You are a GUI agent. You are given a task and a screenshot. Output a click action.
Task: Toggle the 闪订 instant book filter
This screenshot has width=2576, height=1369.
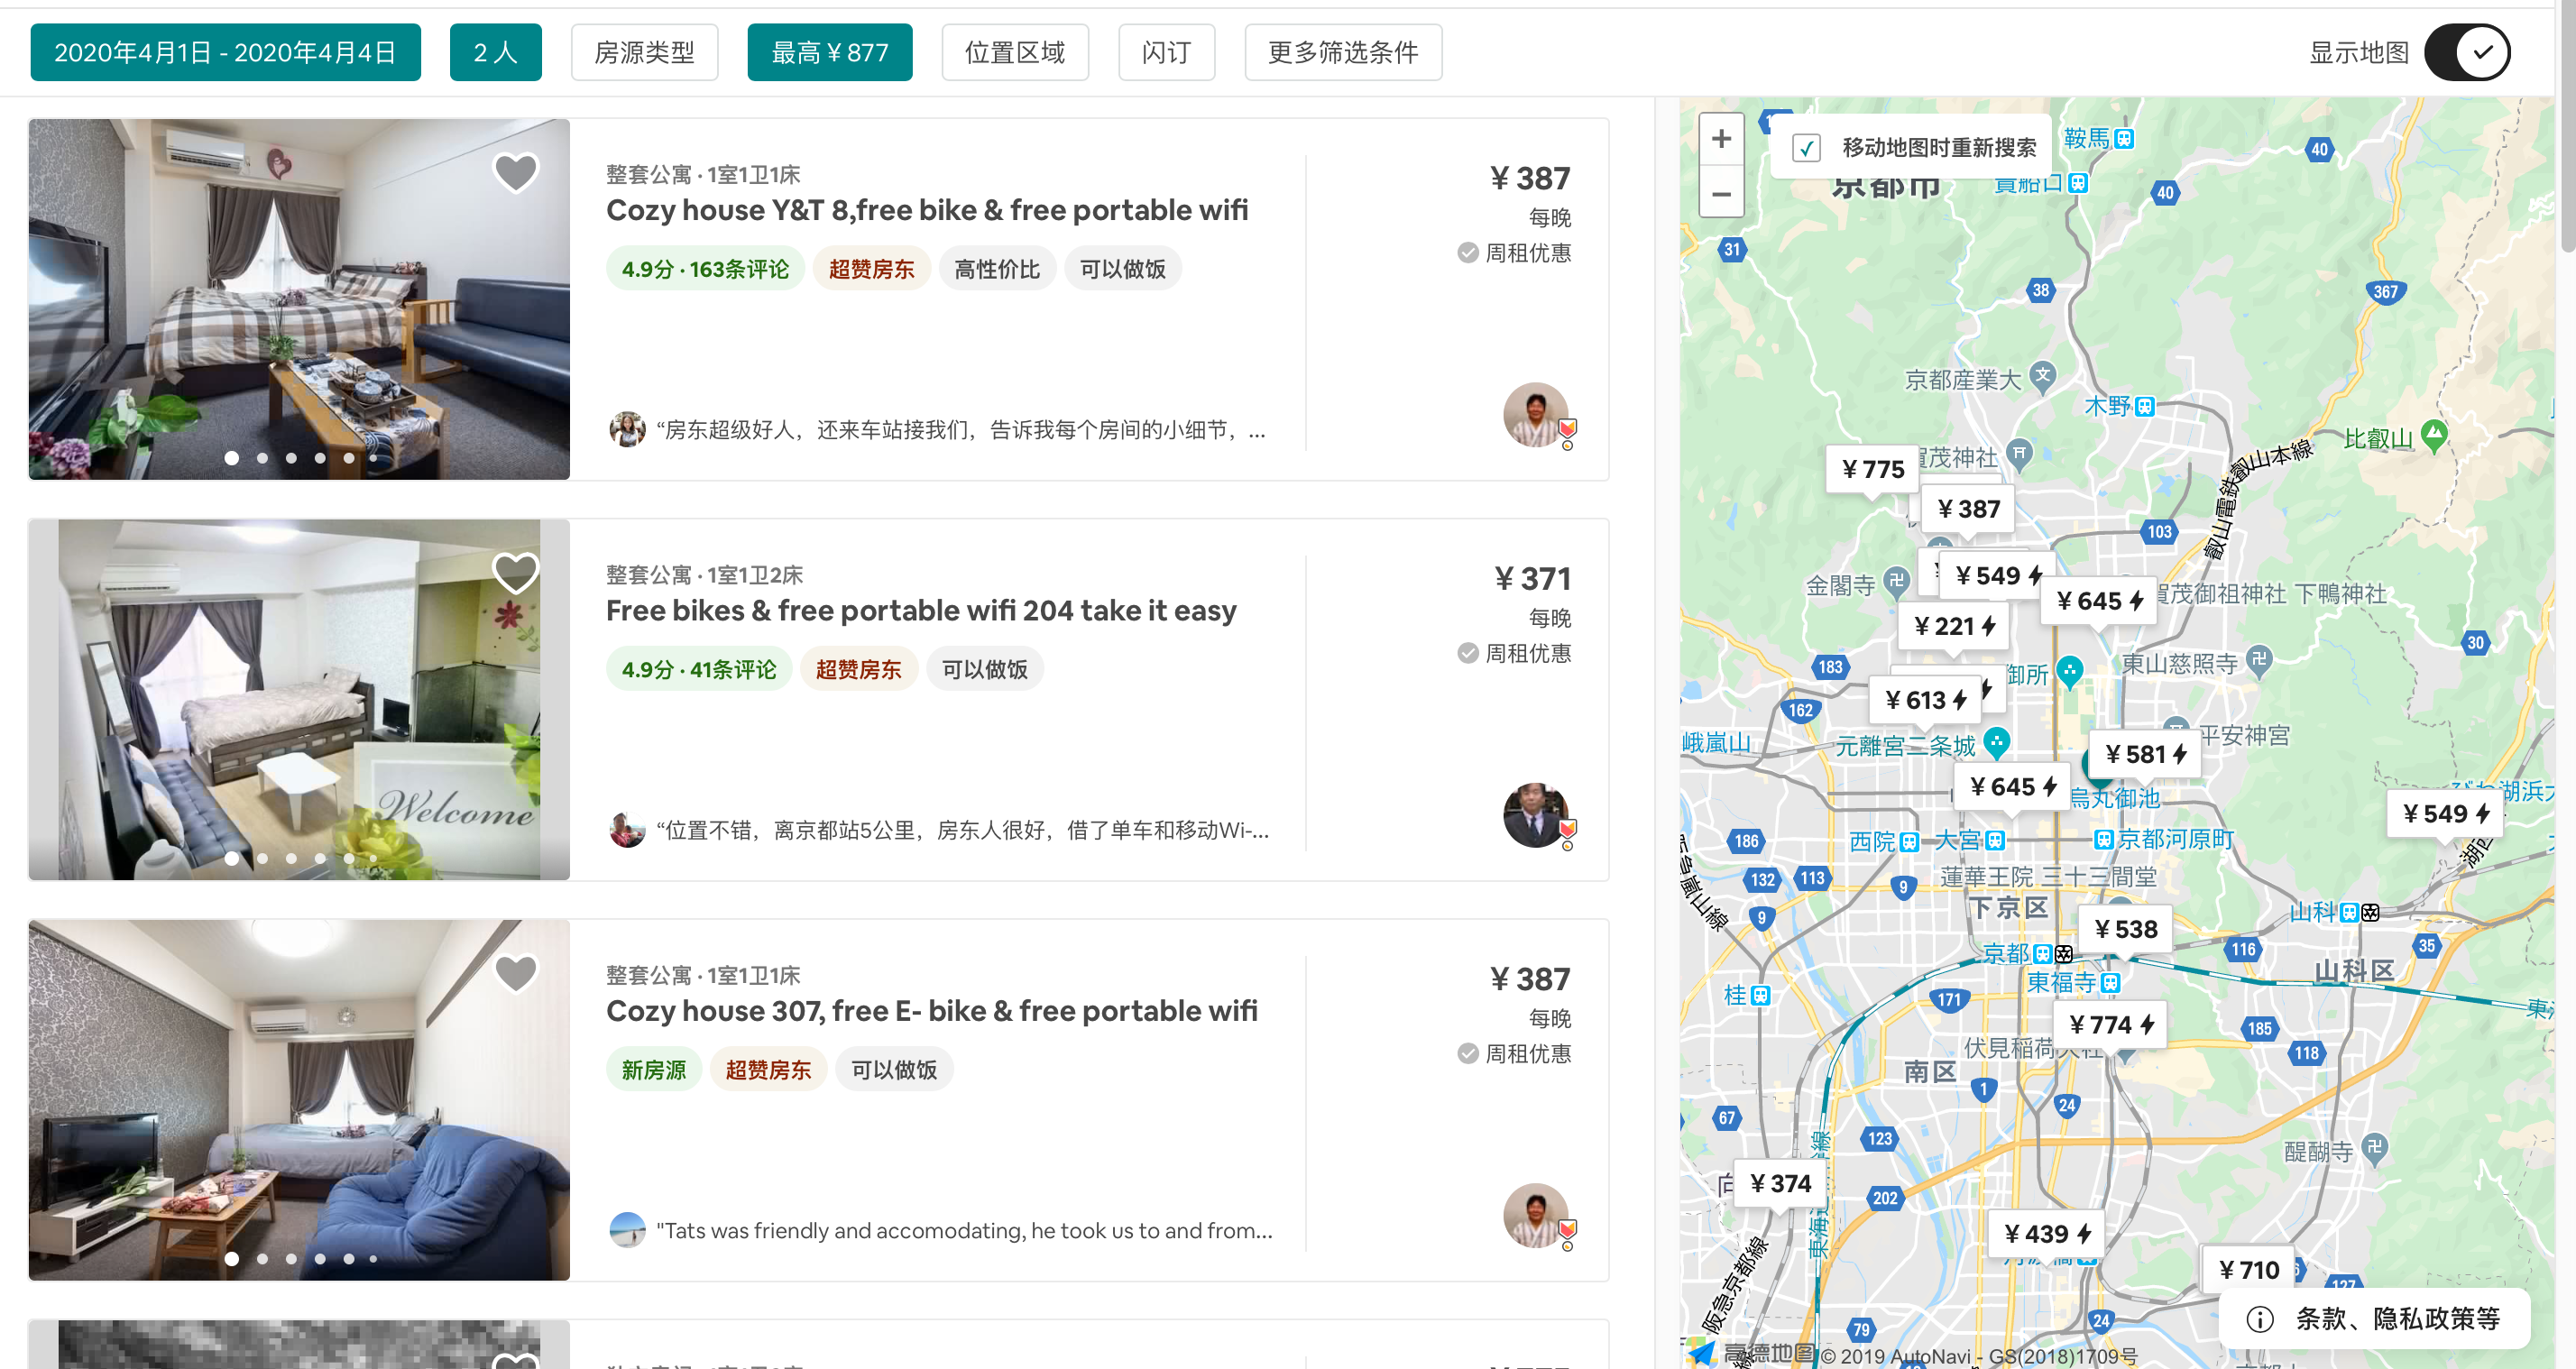1166,52
